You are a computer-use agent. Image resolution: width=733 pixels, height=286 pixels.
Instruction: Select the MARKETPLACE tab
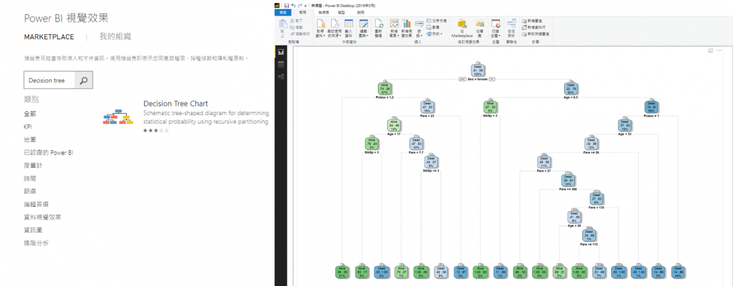[49, 37]
